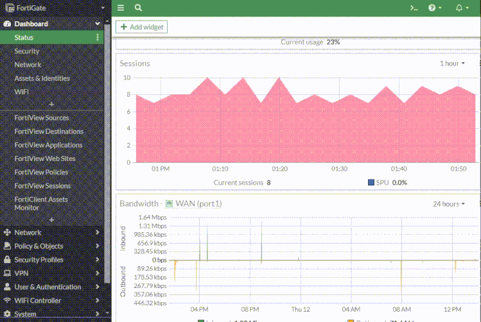The image size is (481, 322).
Task: Click the Status item three-dots options icon
Action: [98, 38]
